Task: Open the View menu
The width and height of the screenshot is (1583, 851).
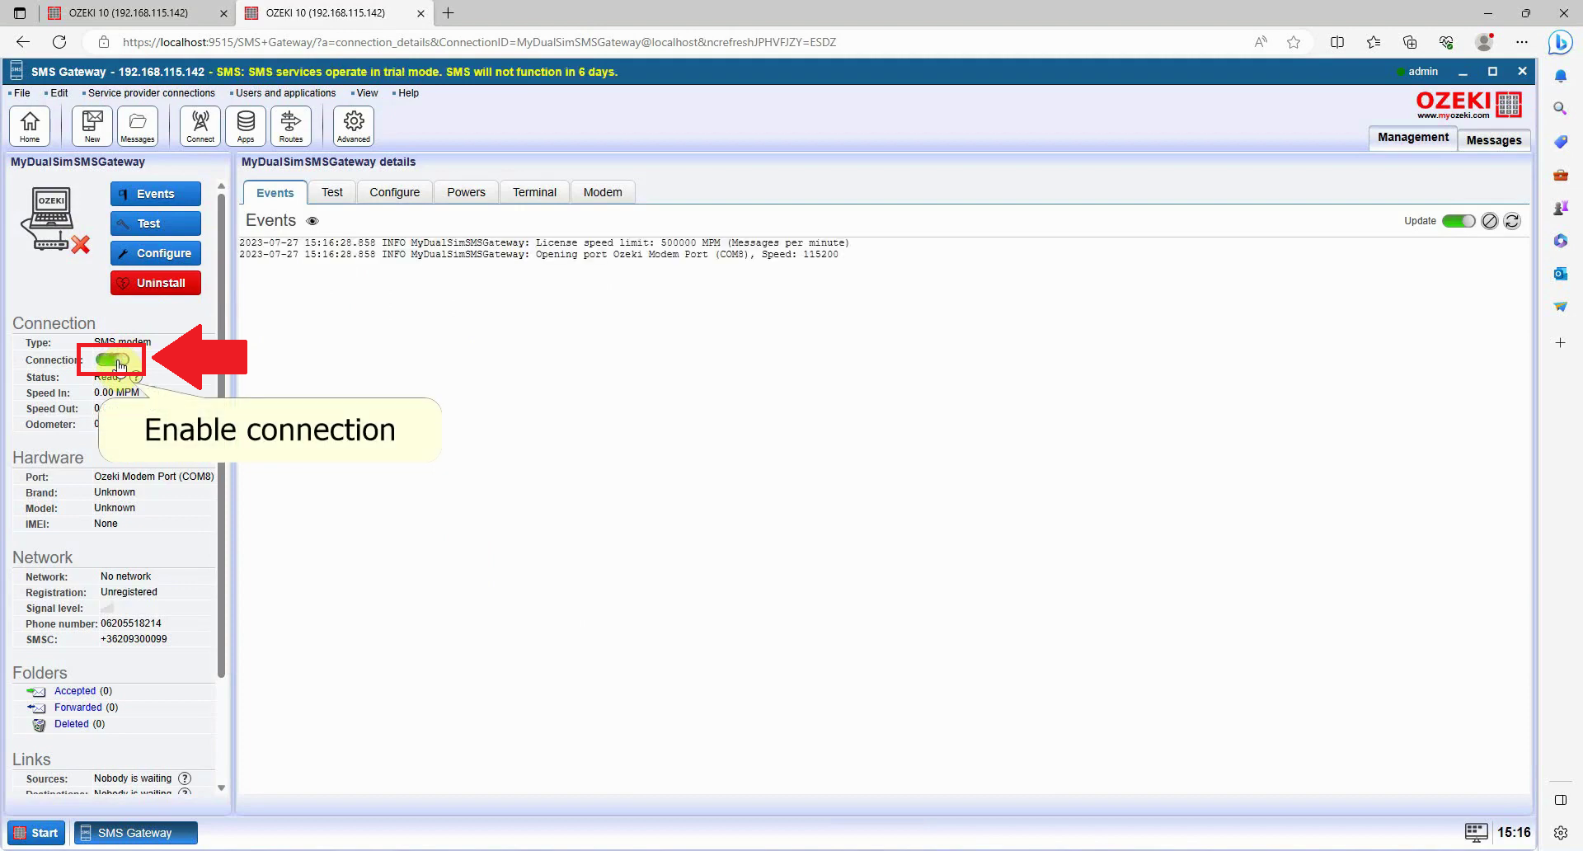Action: coord(367,93)
